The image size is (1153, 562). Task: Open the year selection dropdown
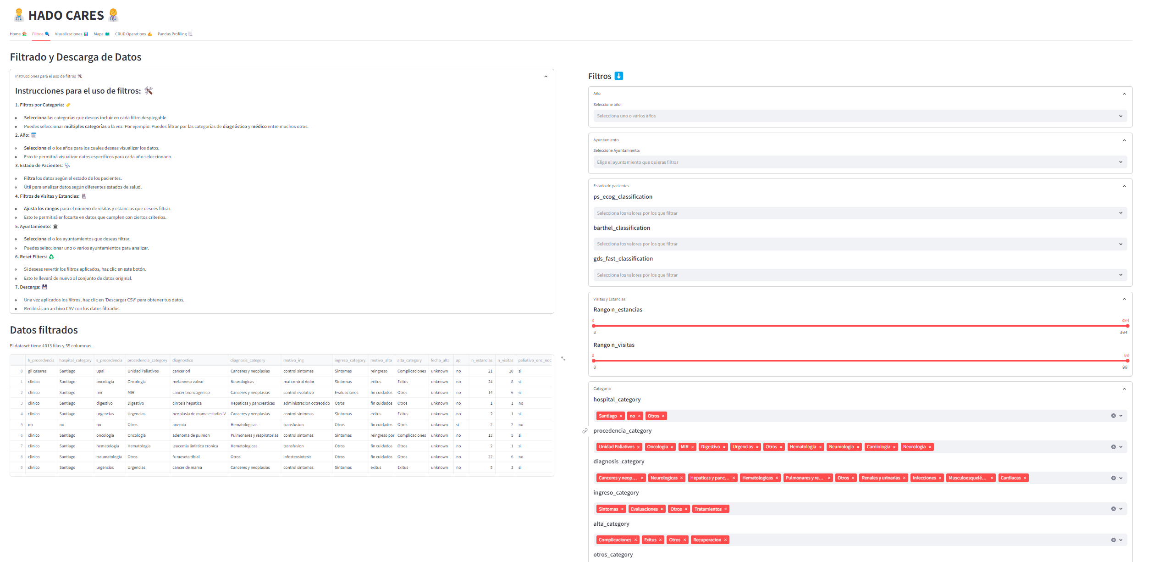(860, 116)
